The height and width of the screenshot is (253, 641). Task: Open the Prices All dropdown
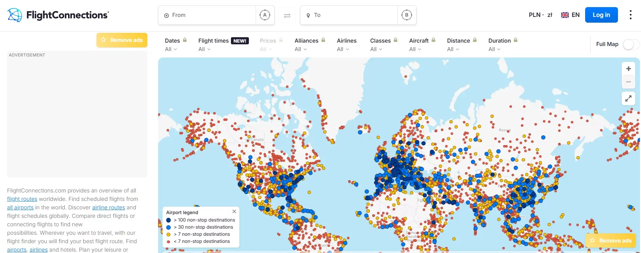(x=266, y=49)
